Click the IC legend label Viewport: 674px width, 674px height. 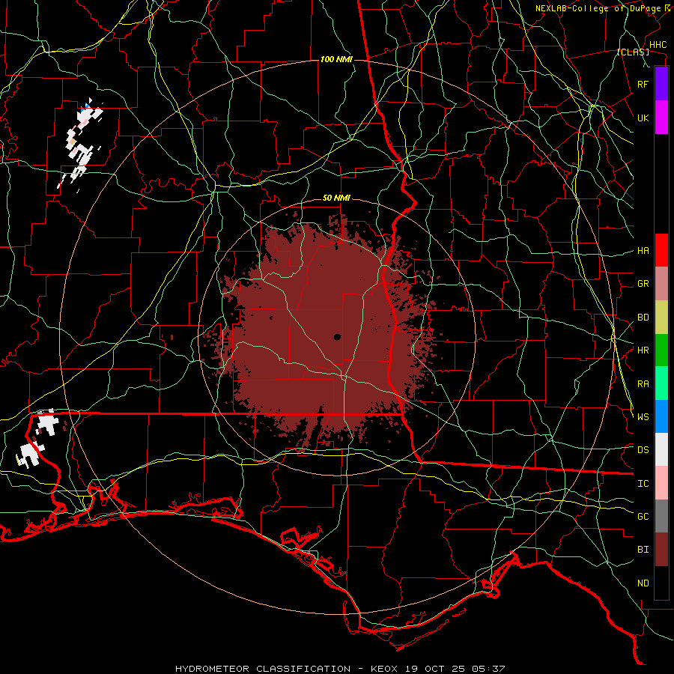pyautogui.click(x=643, y=484)
